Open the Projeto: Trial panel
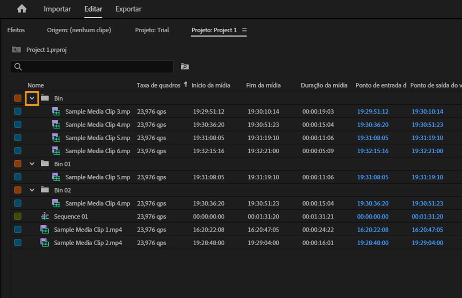The height and width of the screenshot is (298, 462). coord(152,30)
